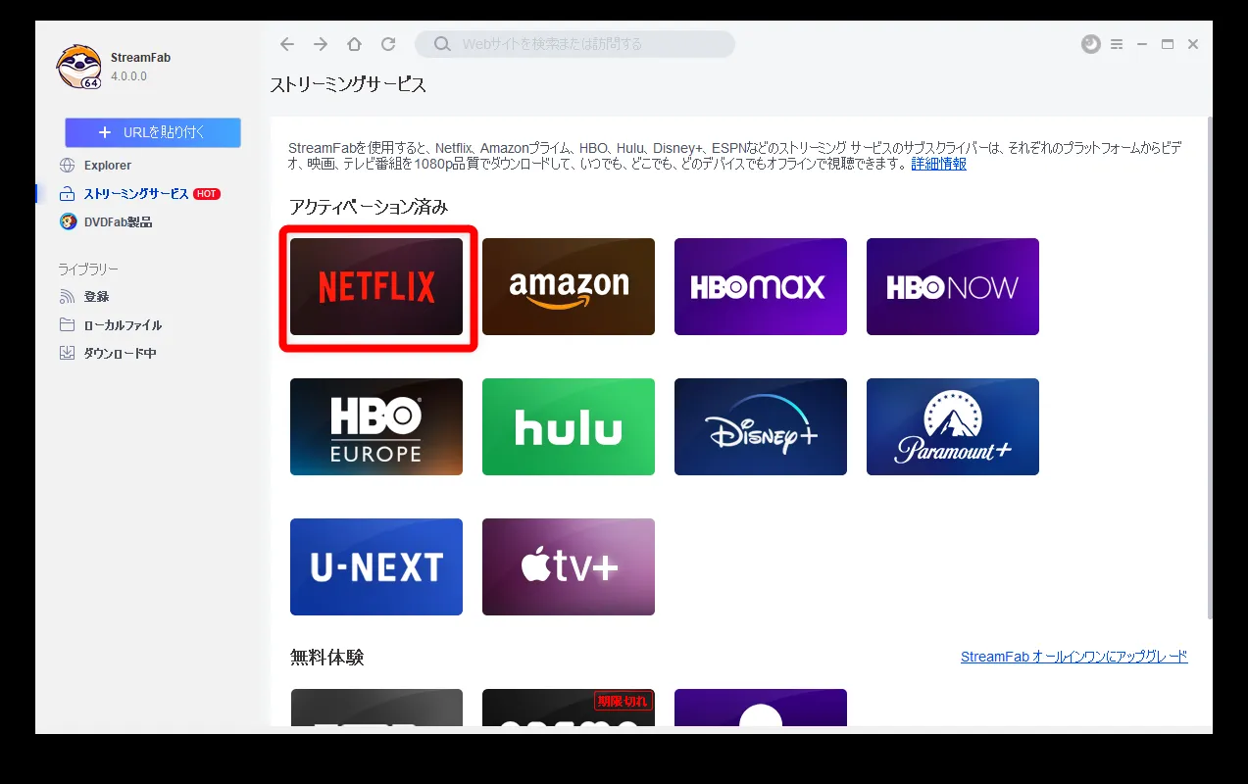Open the HBO Europe service tile

coord(376,426)
